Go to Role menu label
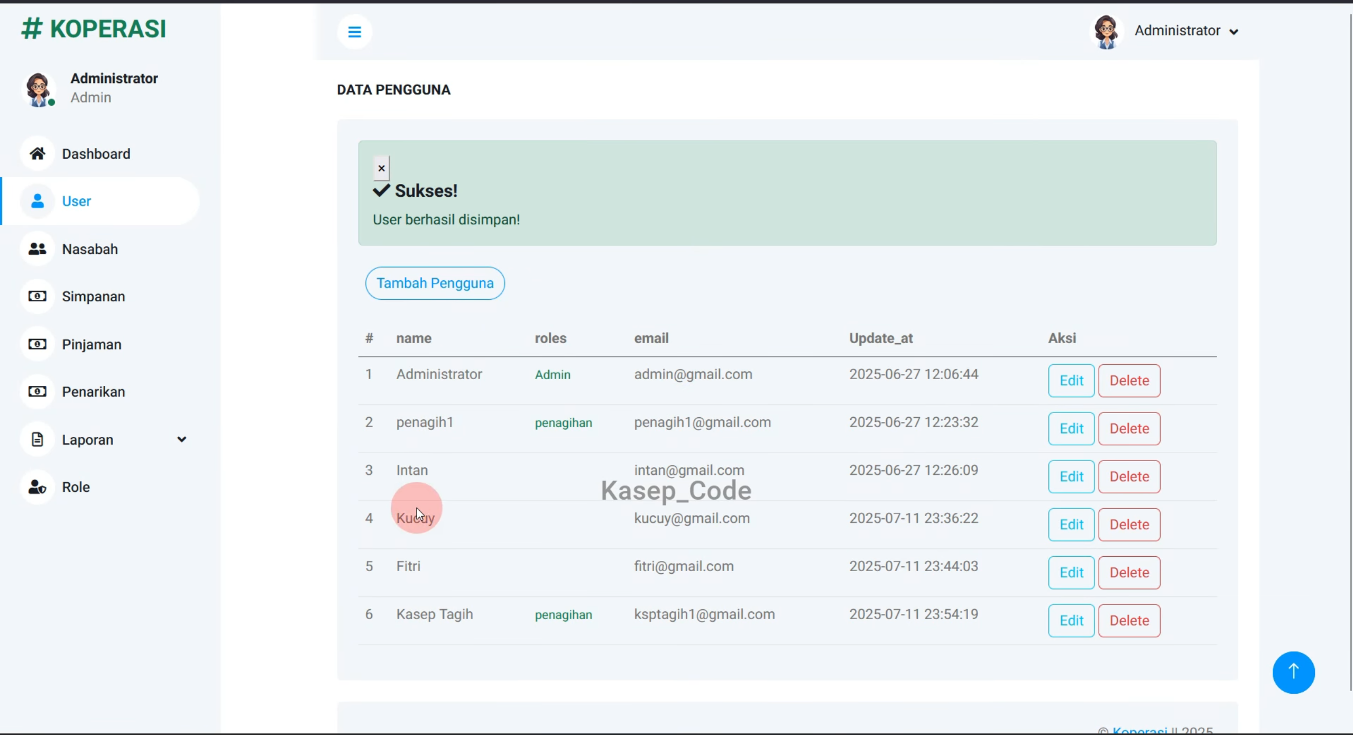1353x735 pixels. point(76,487)
